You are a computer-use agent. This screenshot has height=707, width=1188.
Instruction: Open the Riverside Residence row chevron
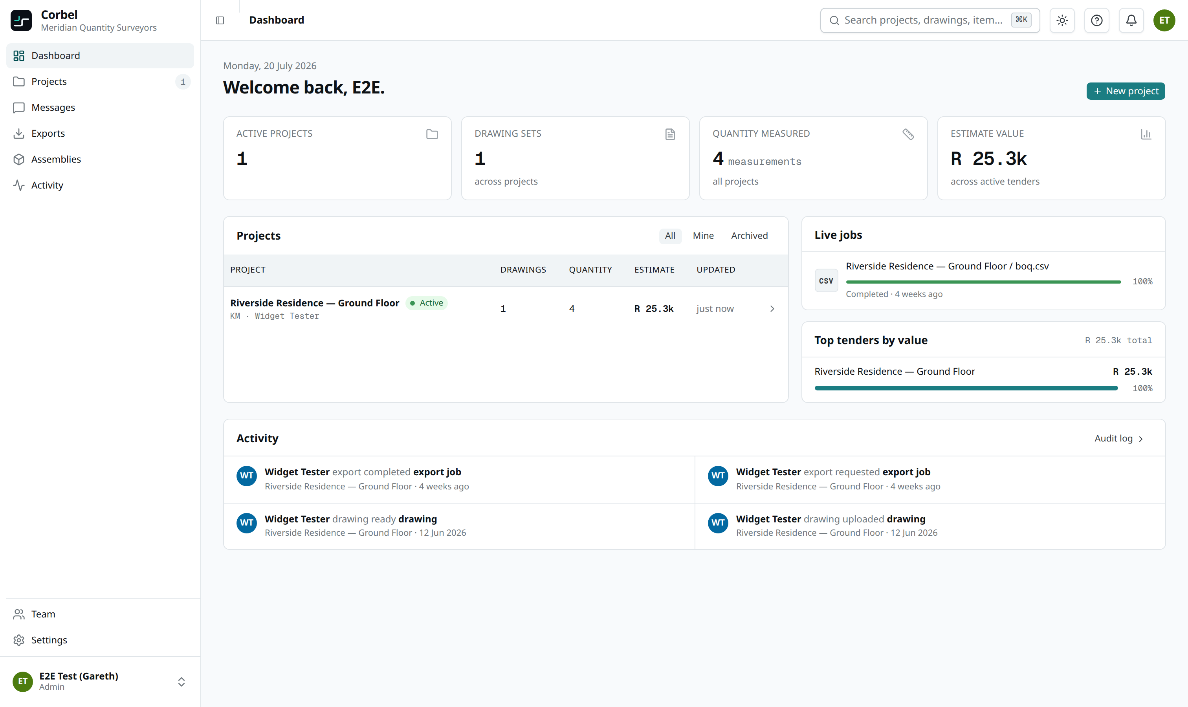(772, 309)
